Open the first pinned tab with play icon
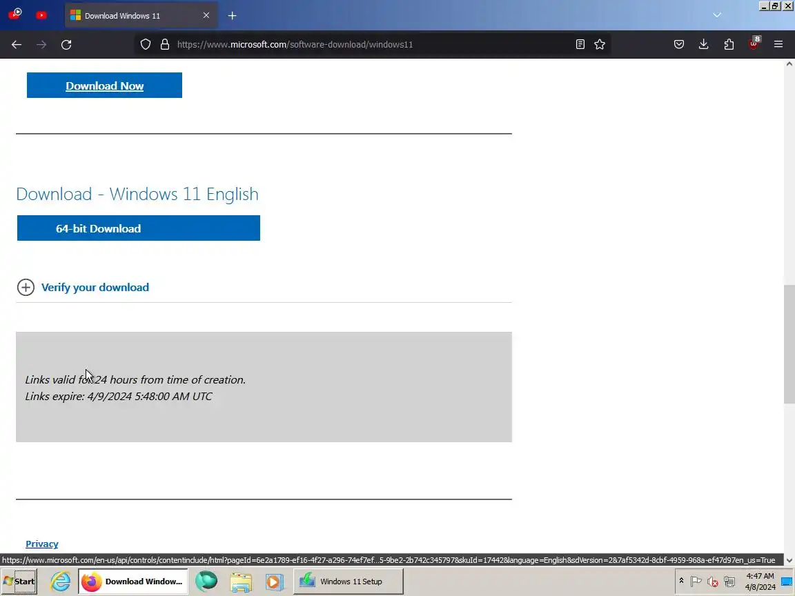This screenshot has height=596, width=795. coord(15,14)
